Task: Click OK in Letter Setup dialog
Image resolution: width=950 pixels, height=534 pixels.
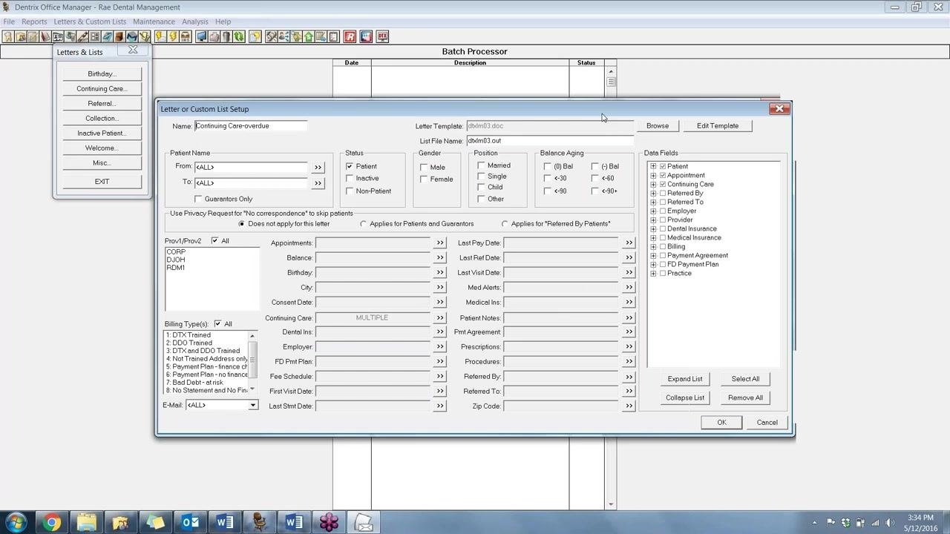Action: (x=721, y=422)
